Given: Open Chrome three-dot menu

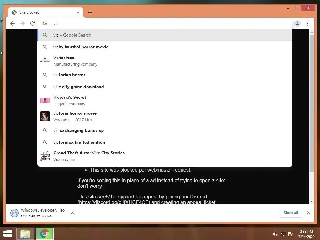Looking at the screenshot, I should point(307,23).
